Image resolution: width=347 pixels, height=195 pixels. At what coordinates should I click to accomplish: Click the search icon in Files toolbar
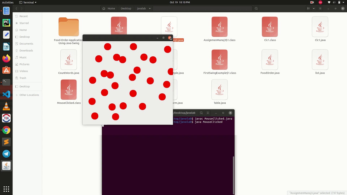pyautogui.click(x=256, y=8)
